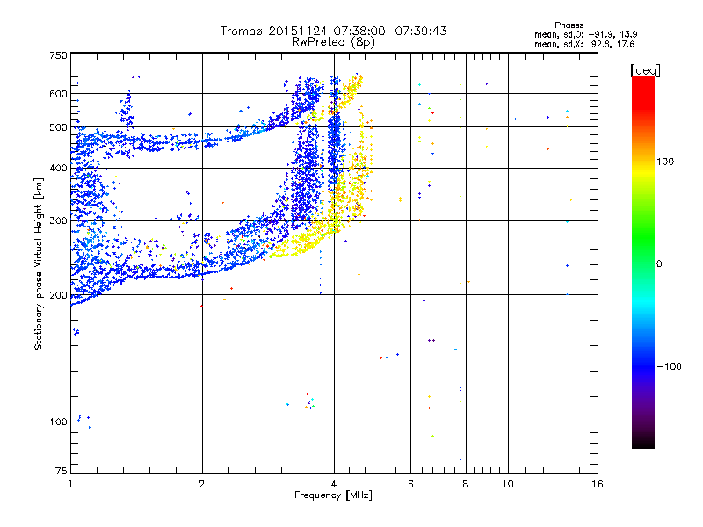Image resolution: width=703 pixels, height=527 pixels.
Task: Click the '75' height tick label
Action: 62,471
